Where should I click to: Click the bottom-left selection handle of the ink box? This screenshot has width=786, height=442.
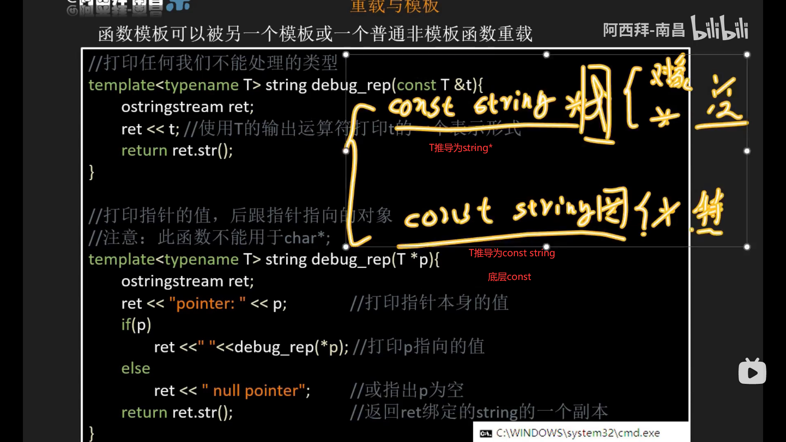tap(346, 247)
